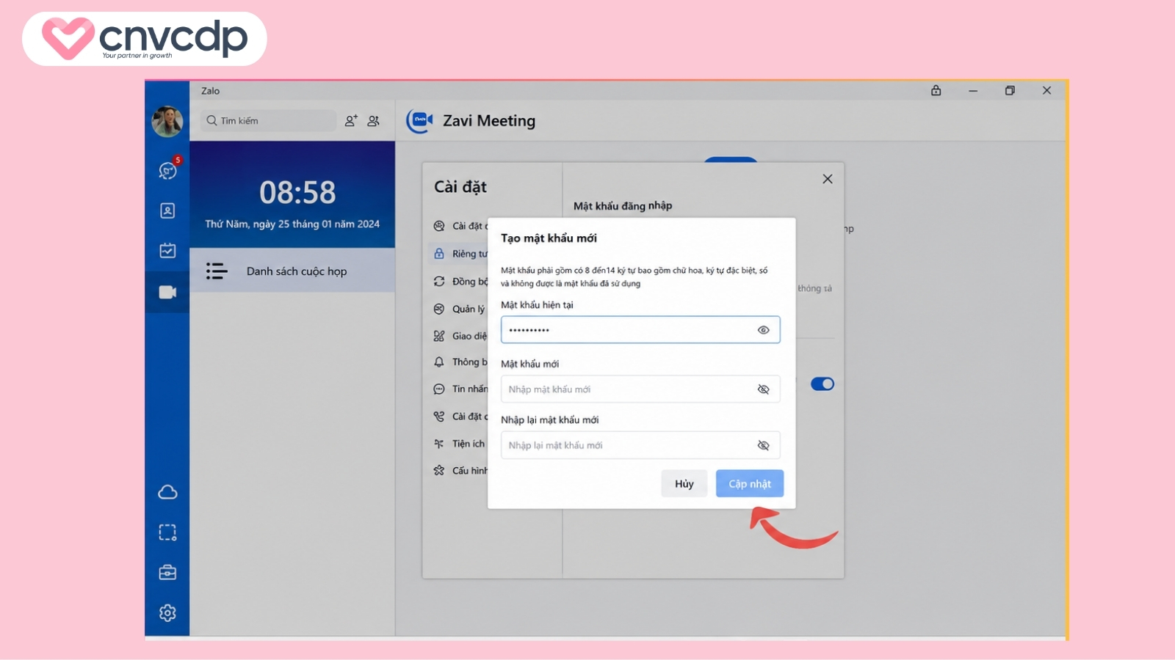Click the lock icon in title bar

coord(936,90)
